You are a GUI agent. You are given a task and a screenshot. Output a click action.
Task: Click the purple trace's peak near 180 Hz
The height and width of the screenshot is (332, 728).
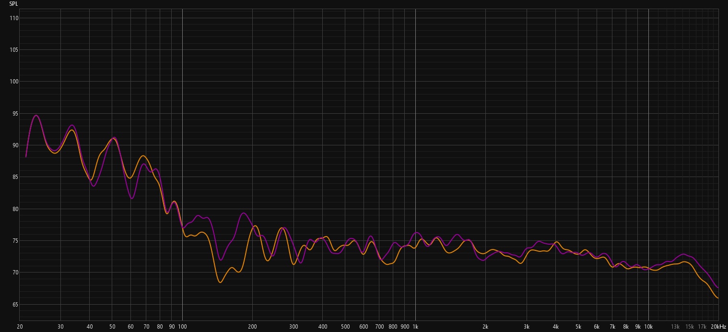point(244,213)
